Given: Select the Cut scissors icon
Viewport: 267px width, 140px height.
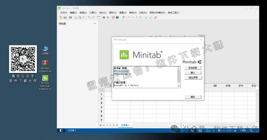Looking at the screenshot, I should [x=76, y=17].
